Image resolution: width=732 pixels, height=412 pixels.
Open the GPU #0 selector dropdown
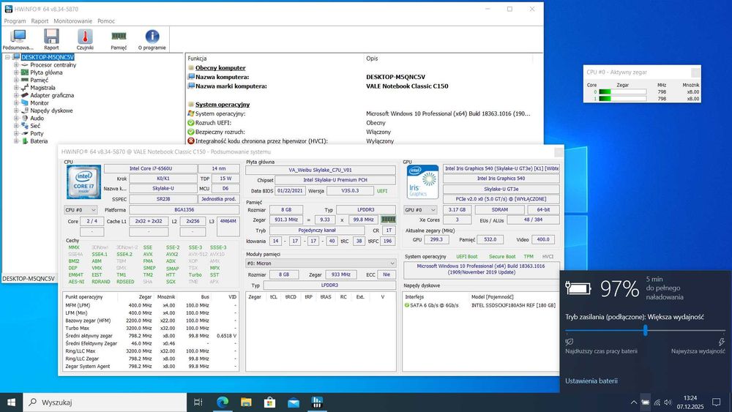[x=421, y=210]
